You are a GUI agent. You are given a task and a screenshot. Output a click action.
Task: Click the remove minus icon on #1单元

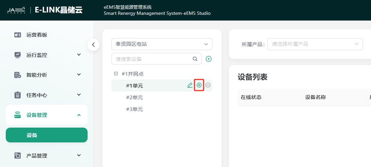(208, 86)
